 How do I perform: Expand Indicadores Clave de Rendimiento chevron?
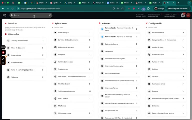point(90,76)
